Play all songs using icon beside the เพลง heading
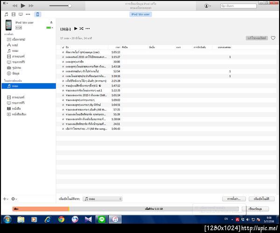280x233 pixels. pyautogui.click(x=76, y=28)
